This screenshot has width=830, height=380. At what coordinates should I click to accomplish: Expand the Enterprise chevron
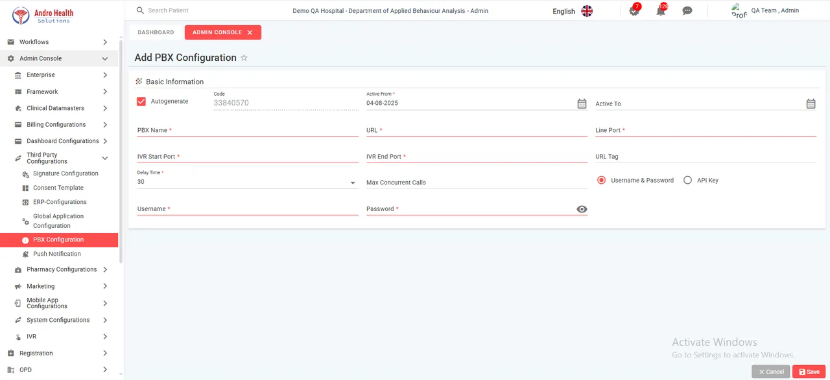tap(105, 75)
